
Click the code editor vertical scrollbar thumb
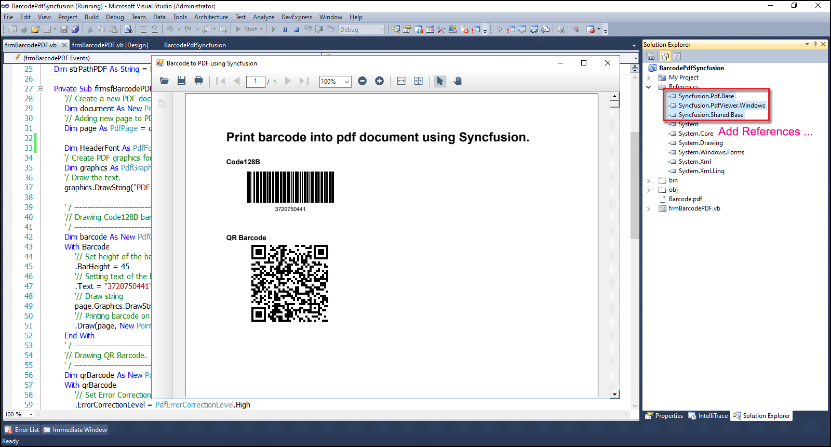pyautogui.click(x=635, y=186)
